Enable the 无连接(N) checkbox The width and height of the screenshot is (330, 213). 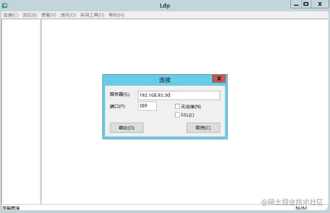click(x=177, y=106)
